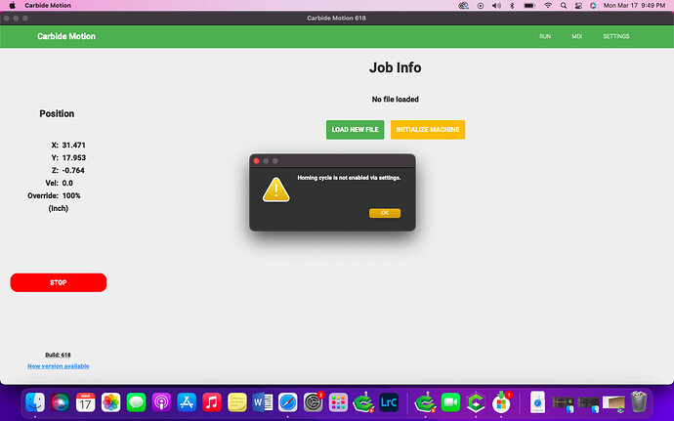The image size is (674, 421).
Task: Open the volume control in the menu bar
Action: (x=496, y=6)
